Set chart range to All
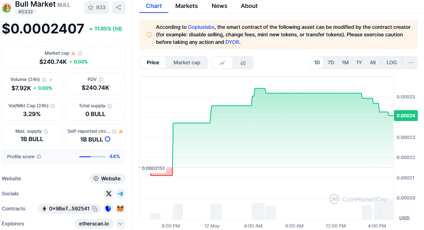This screenshot has height=230, width=424. (373, 63)
